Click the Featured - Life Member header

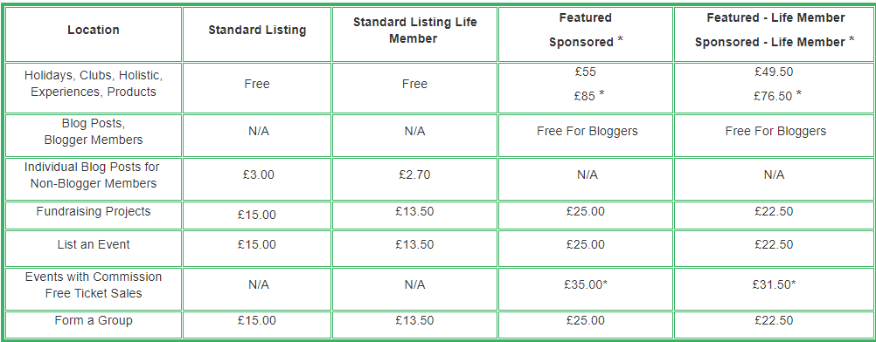tap(775, 31)
